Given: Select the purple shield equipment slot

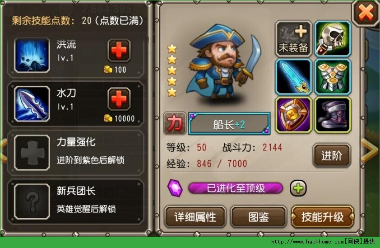Looking at the screenshot, I should 293,115.
